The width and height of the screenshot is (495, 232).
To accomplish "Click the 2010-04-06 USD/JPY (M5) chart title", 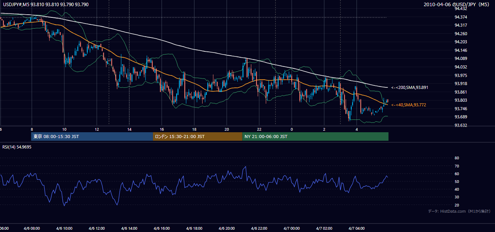I will 457,5.
